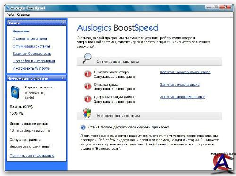Select Защита и безопасность link
The image size is (236, 176).
click(x=32, y=53)
